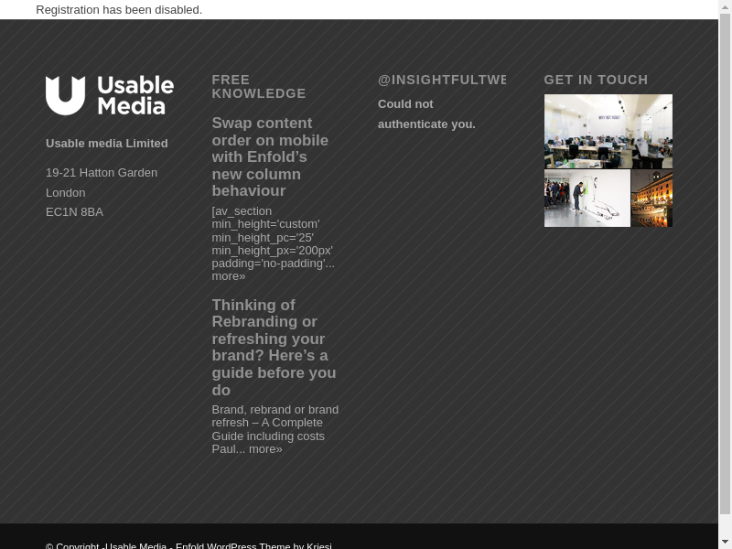Open the night-time building thumbnail
The image size is (732, 549).
(x=651, y=198)
